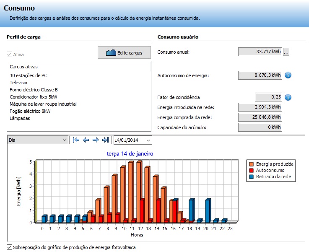Click the 'Consumo usuário' section heading
The width and height of the screenshot is (309, 252).
(x=178, y=37)
